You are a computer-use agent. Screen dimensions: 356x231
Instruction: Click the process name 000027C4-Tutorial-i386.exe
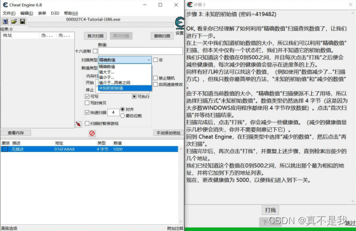[93, 19]
